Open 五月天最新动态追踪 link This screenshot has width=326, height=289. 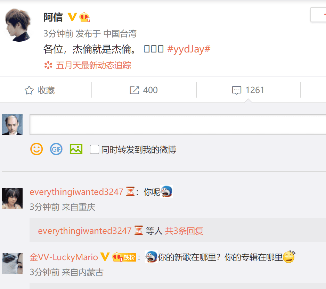click(93, 65)
